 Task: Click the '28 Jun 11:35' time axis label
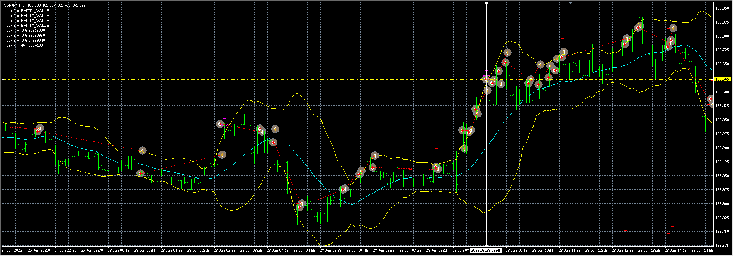click(570, 250)
